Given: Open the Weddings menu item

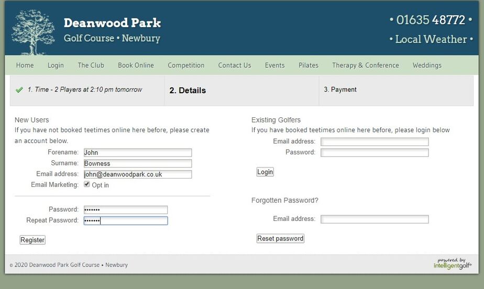Looking at the screenshot, I should [427, 65].
